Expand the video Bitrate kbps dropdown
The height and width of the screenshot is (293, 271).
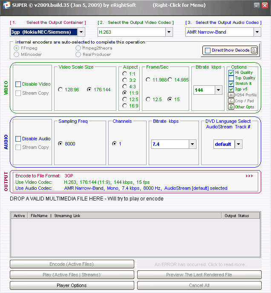pos(218,90)
